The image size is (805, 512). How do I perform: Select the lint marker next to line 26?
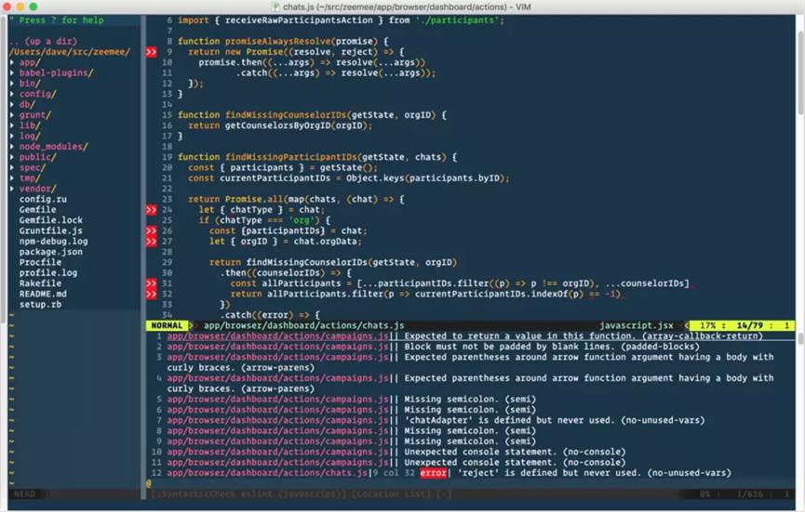point(151,230)
